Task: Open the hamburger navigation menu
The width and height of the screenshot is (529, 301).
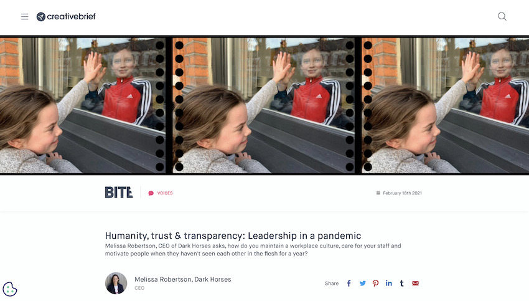Action: [x=25, y=17]
